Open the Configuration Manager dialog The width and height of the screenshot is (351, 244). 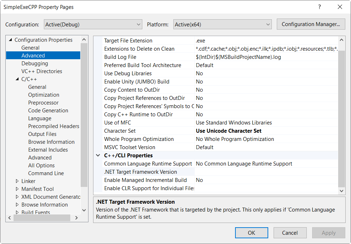point(311,24)
